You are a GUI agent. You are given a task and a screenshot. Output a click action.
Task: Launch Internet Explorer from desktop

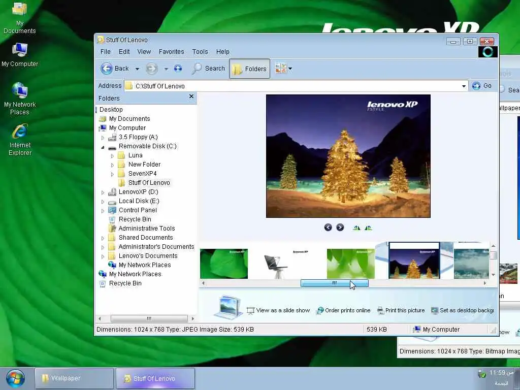point(20,139)
